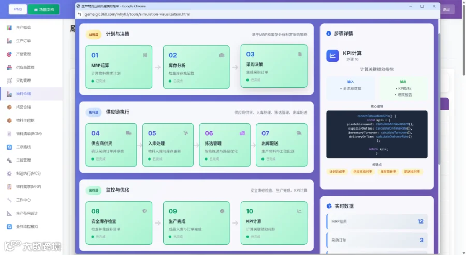Click the 采购订单 data row showing 3
The width and height of the screenshot is (466, 255).
377,240
